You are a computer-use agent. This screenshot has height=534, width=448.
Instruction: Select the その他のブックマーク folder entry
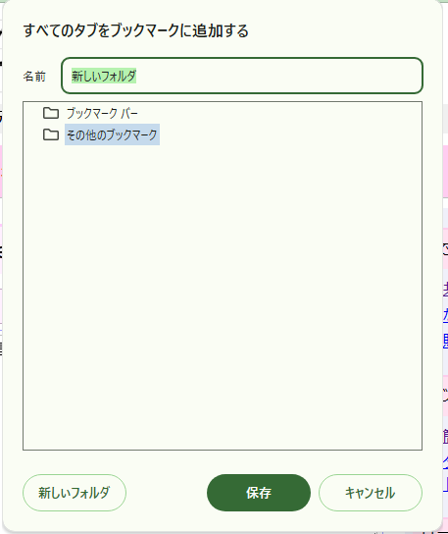coord(112,134)
